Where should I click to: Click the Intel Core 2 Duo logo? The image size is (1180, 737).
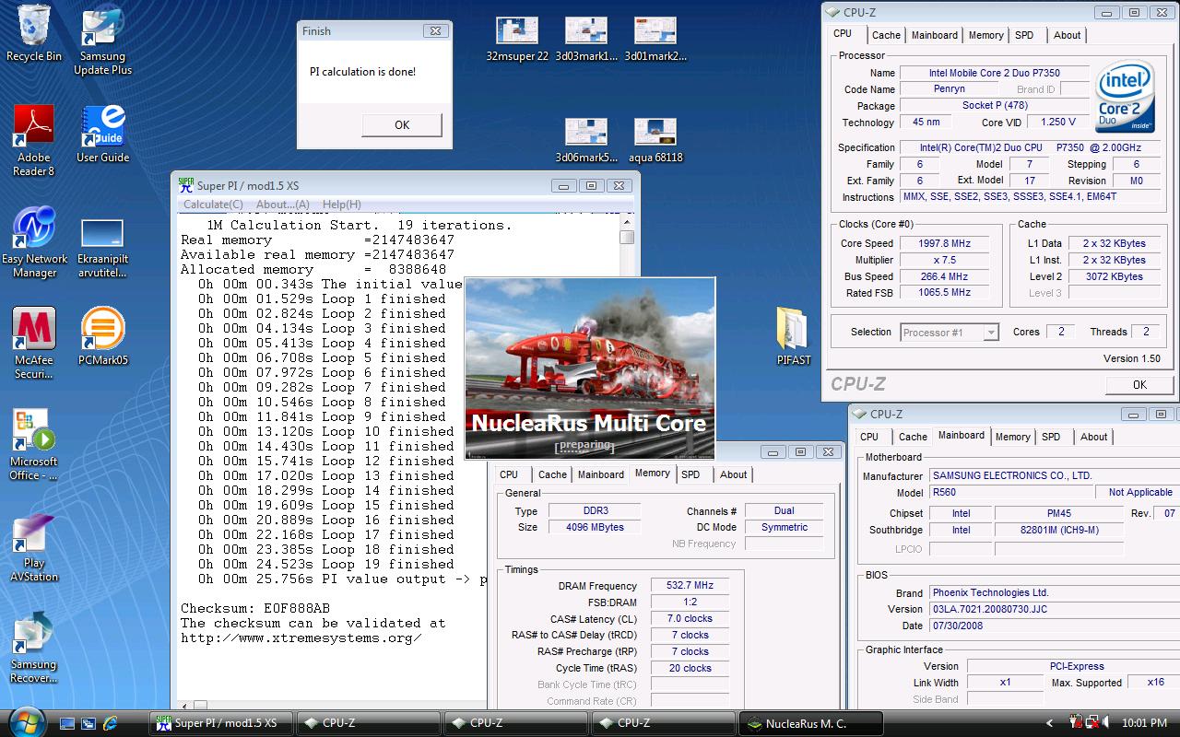click(x=1125, y=95)
